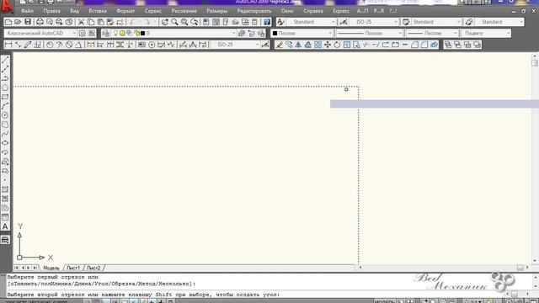Open the Справка menu
The height and width of the screenshot is (303, 539).
(x=313, y=11)
